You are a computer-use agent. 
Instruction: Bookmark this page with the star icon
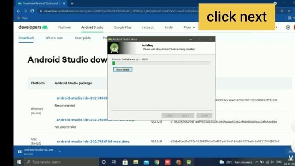[x=289, y=11]
